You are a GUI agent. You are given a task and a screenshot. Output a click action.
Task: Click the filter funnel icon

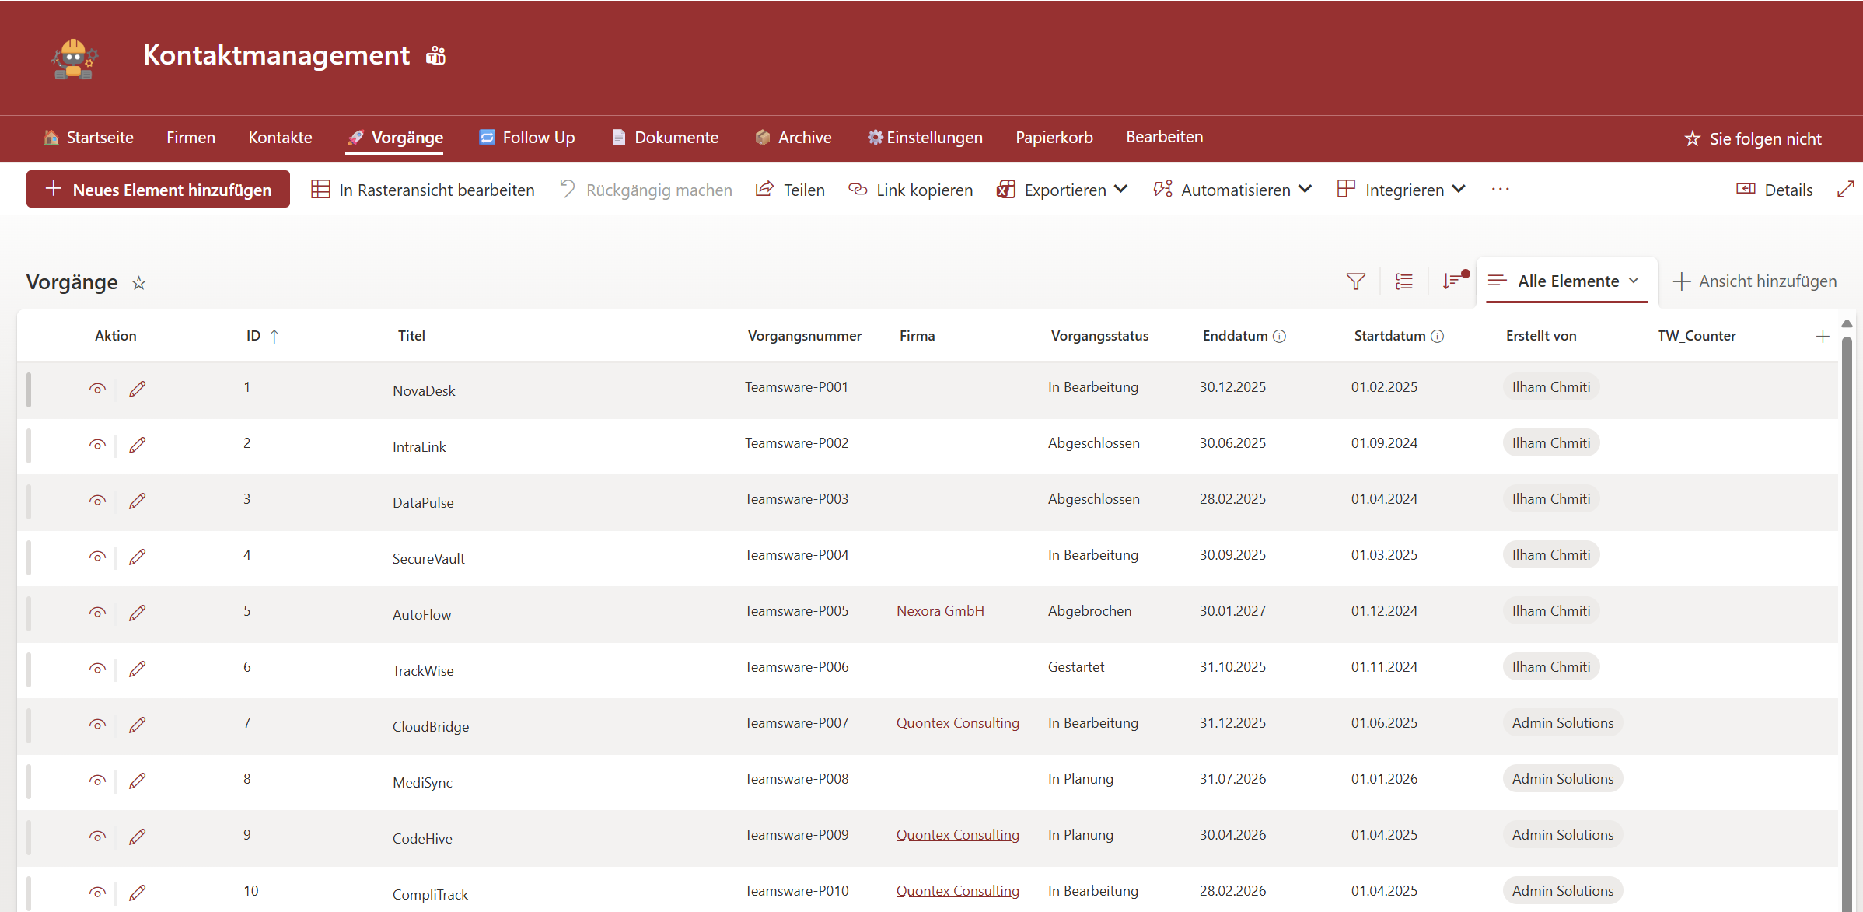tap(1355, 281)
